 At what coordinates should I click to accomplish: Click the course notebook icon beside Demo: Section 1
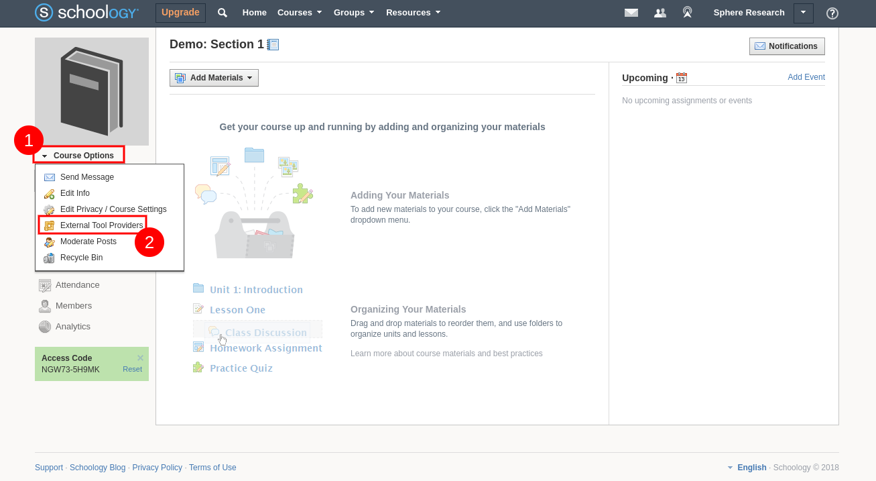point(273,45)
